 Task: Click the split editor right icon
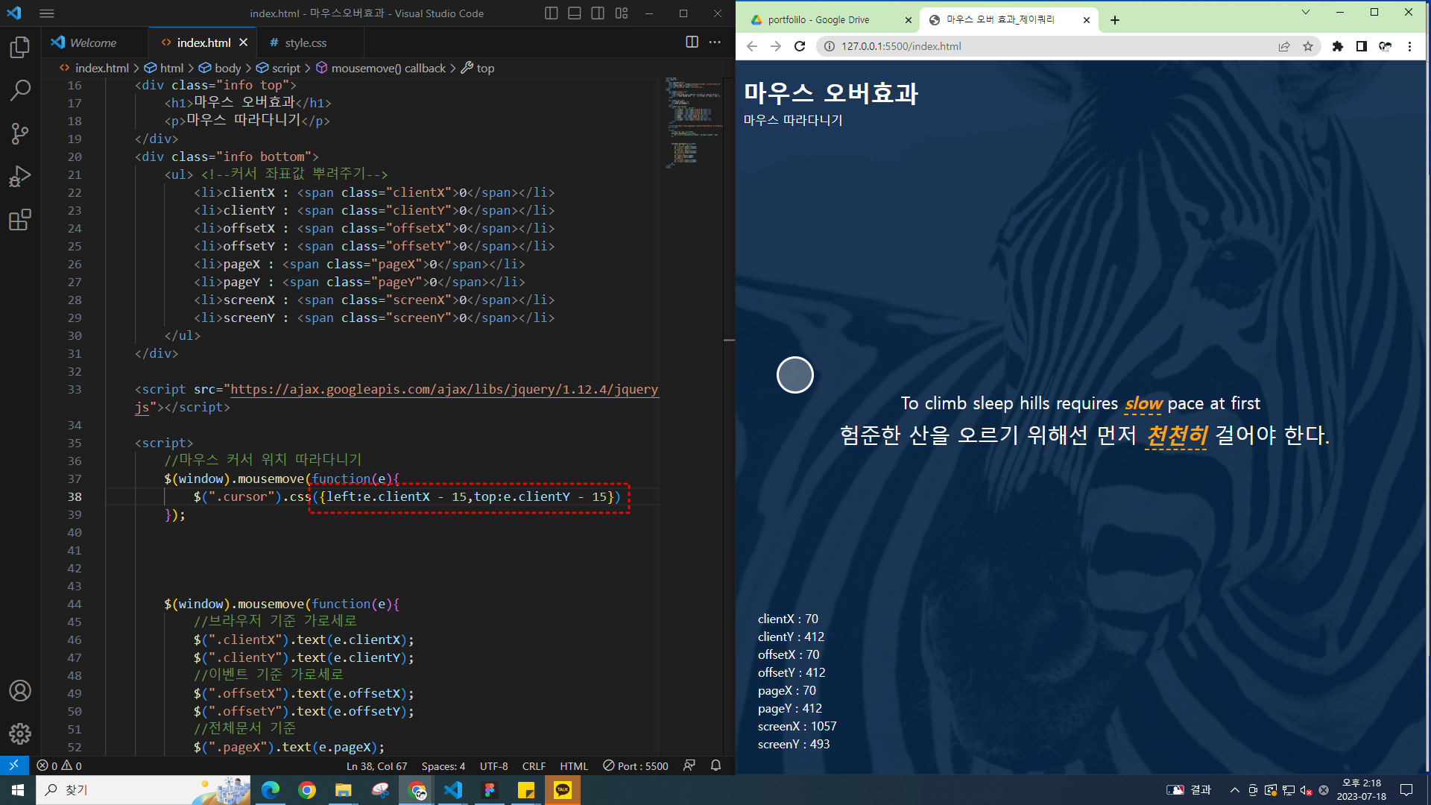coord(692,42)
